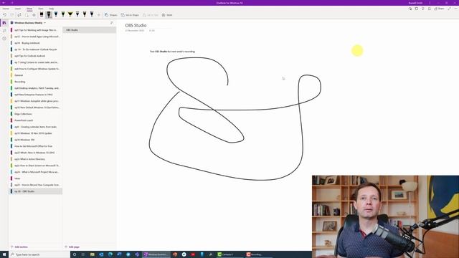The image size is (459, 258).
Task: Open Microsoft Edge from taskbar
Action: pyautogui.click(x=110, y=254)
